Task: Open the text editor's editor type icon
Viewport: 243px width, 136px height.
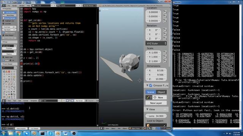Action: 4,100
